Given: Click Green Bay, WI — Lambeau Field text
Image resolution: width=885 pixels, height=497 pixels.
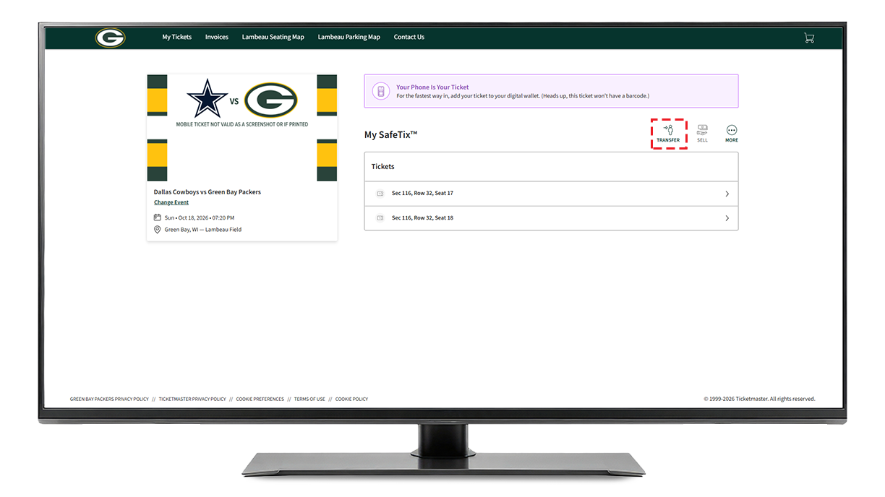Looking at the screenshot, I should click(x=203, y=230).
